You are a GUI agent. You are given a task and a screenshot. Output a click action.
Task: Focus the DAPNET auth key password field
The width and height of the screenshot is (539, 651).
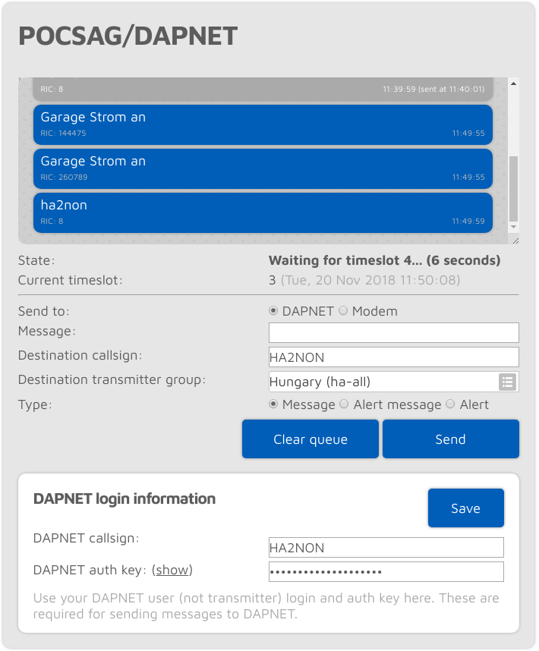pos(386,571)
